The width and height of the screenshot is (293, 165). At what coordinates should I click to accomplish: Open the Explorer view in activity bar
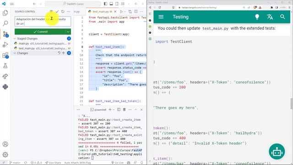(5, 13)
